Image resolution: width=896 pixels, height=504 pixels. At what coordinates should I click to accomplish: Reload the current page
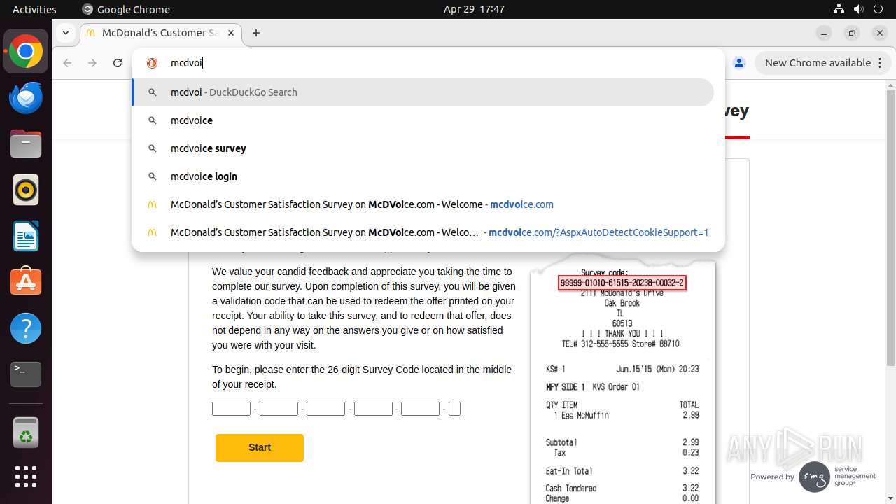[x=118, y=63]
